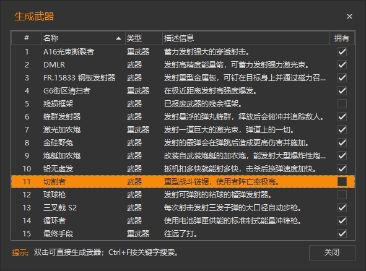Uncheck owned box for 循环者
This screenshot has width=366, height=271.
(x=342, y=221)
